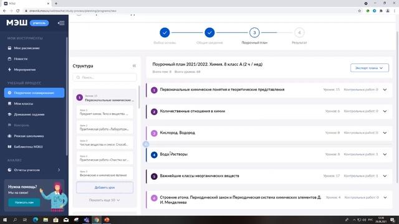The width and height of the screenshot is (399, 224).
Task: Bookmark page with star icon
Action: 360,11
